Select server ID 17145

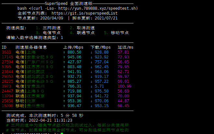pos(7,57)
